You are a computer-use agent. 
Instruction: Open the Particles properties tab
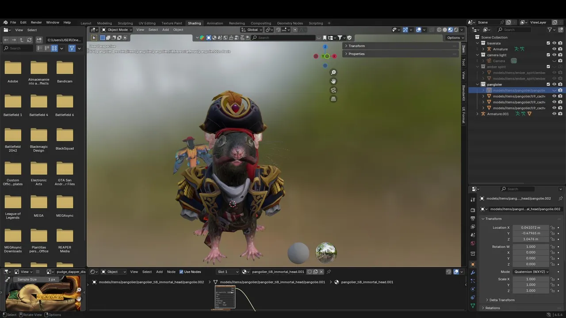(473, 281)
